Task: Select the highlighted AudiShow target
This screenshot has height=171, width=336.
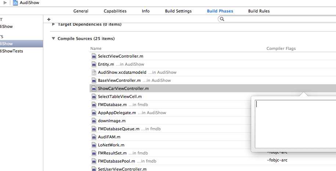Action: pos(21,44)
